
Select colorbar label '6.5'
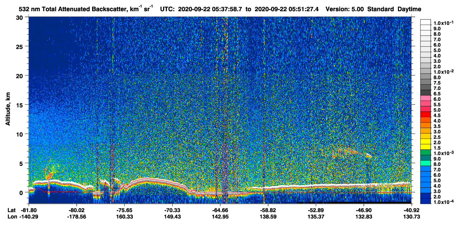tap(437, 94)
